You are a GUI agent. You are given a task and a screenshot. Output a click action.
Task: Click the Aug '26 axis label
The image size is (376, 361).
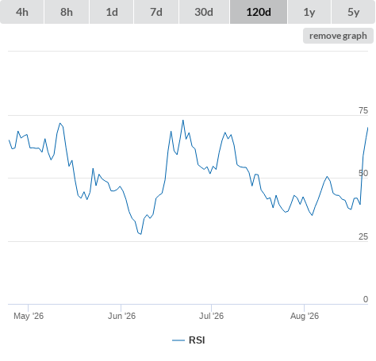coord(305,316)
